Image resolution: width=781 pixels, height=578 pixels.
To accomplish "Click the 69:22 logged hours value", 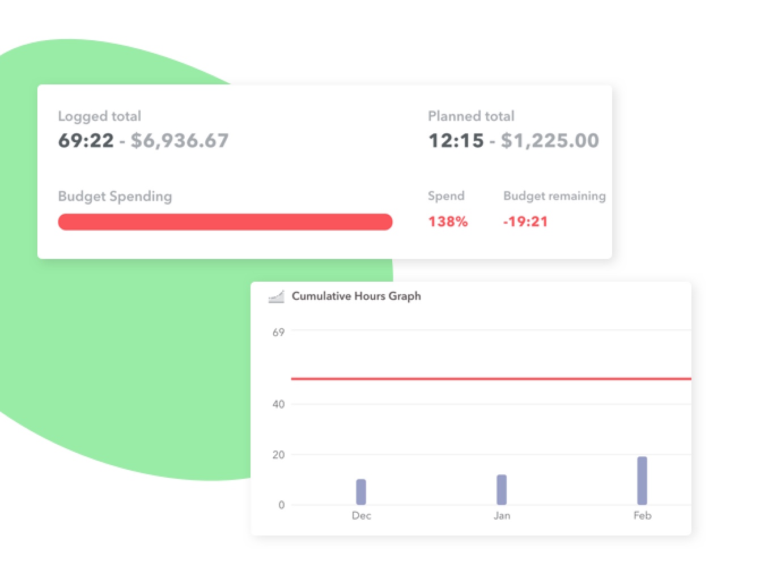I will [x=86, y=141].
